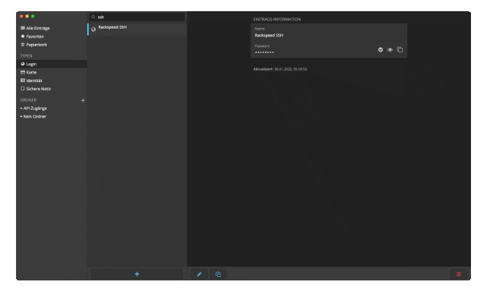
Task: Filter by Karte type
Action: coord(31,72)
